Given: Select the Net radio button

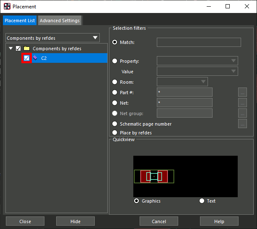Looking at the screenshot, I should (x=114, y=103).
